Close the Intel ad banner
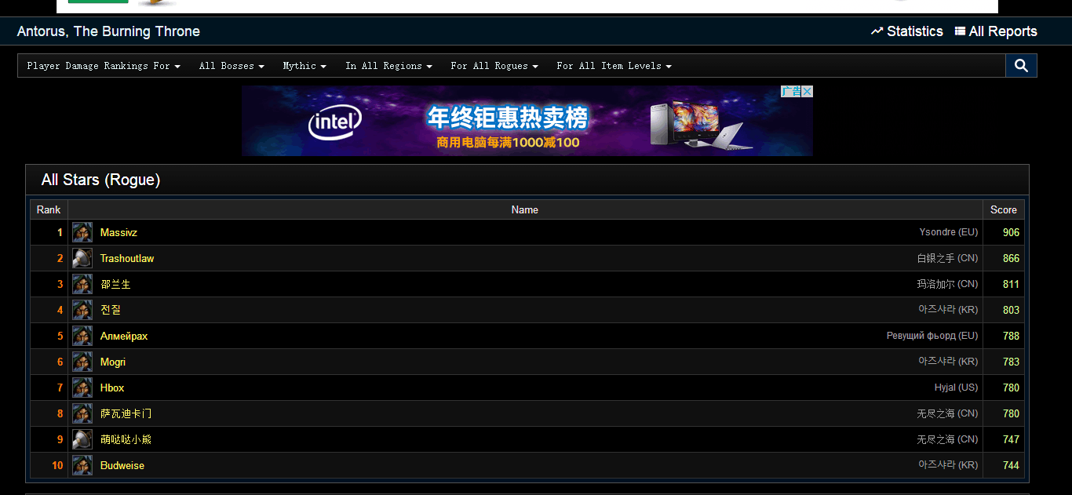The height and width of the screenshot is (495, 1072). [x=807, y=92]
